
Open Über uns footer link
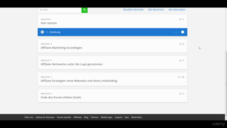tap(29, 117)
